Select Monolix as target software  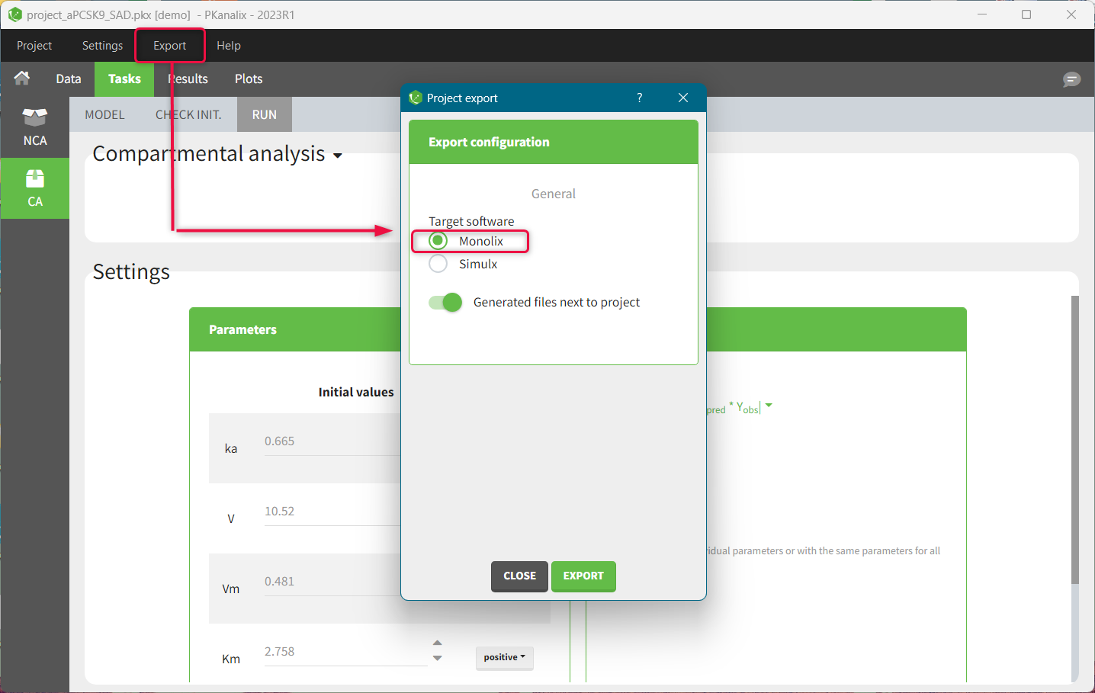coord(438,241)
